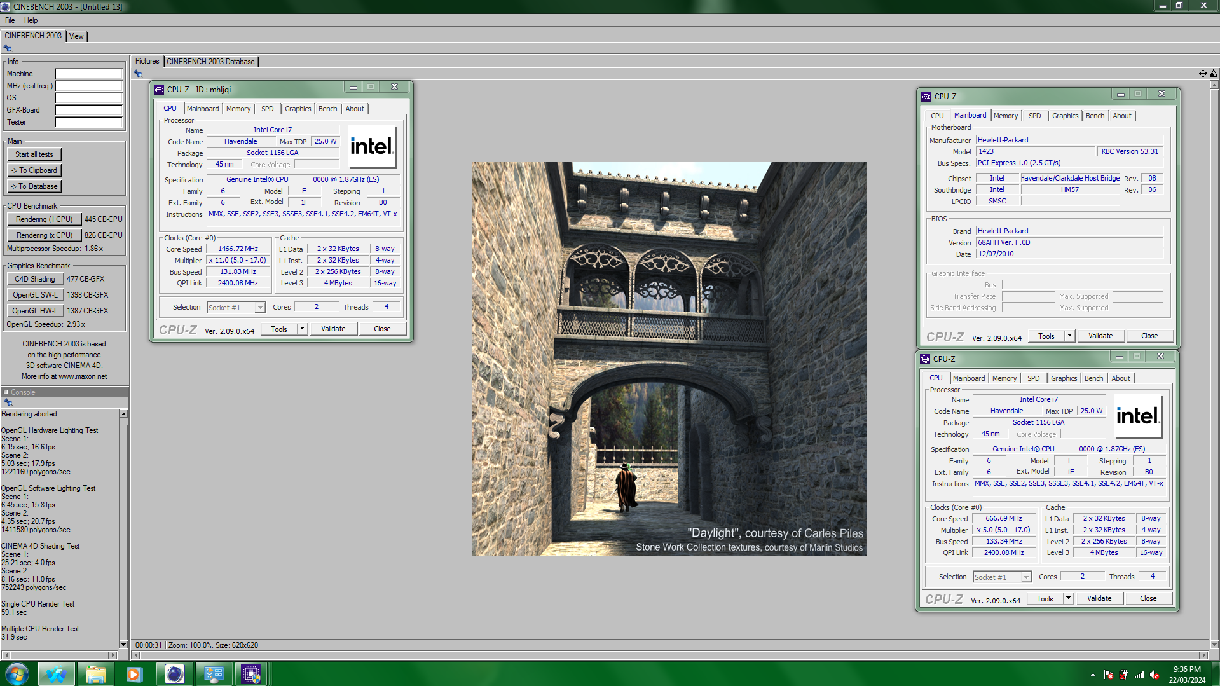The width and height of the screenshot is (1220, 686).
Task: Click the pin icon below CINEBENCH 2003 tab
Action: pos(8,48)
